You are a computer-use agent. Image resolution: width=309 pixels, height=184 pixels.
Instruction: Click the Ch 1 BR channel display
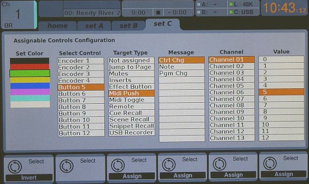[x=19, y=15]
